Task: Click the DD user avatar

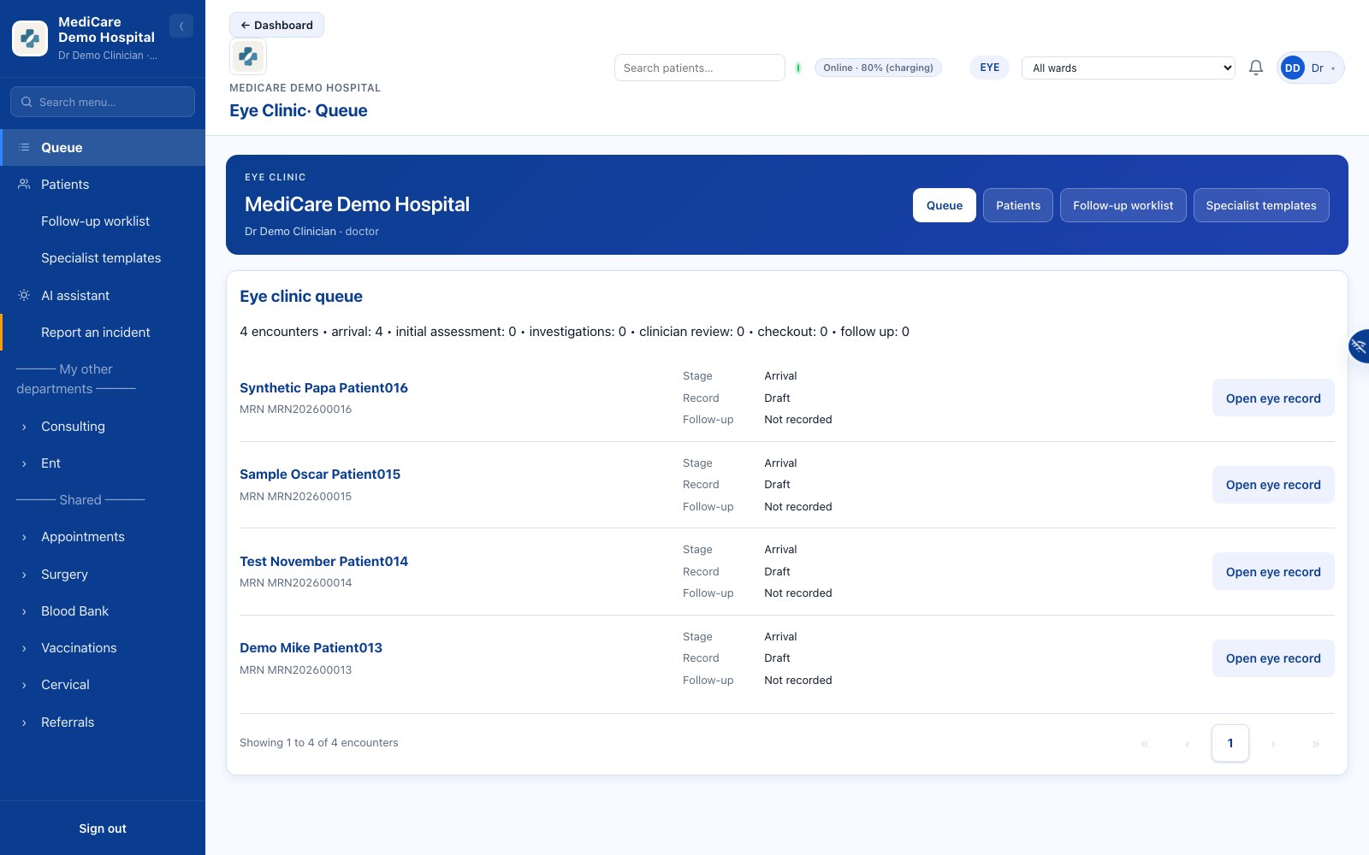Action: pos(1292,68)
